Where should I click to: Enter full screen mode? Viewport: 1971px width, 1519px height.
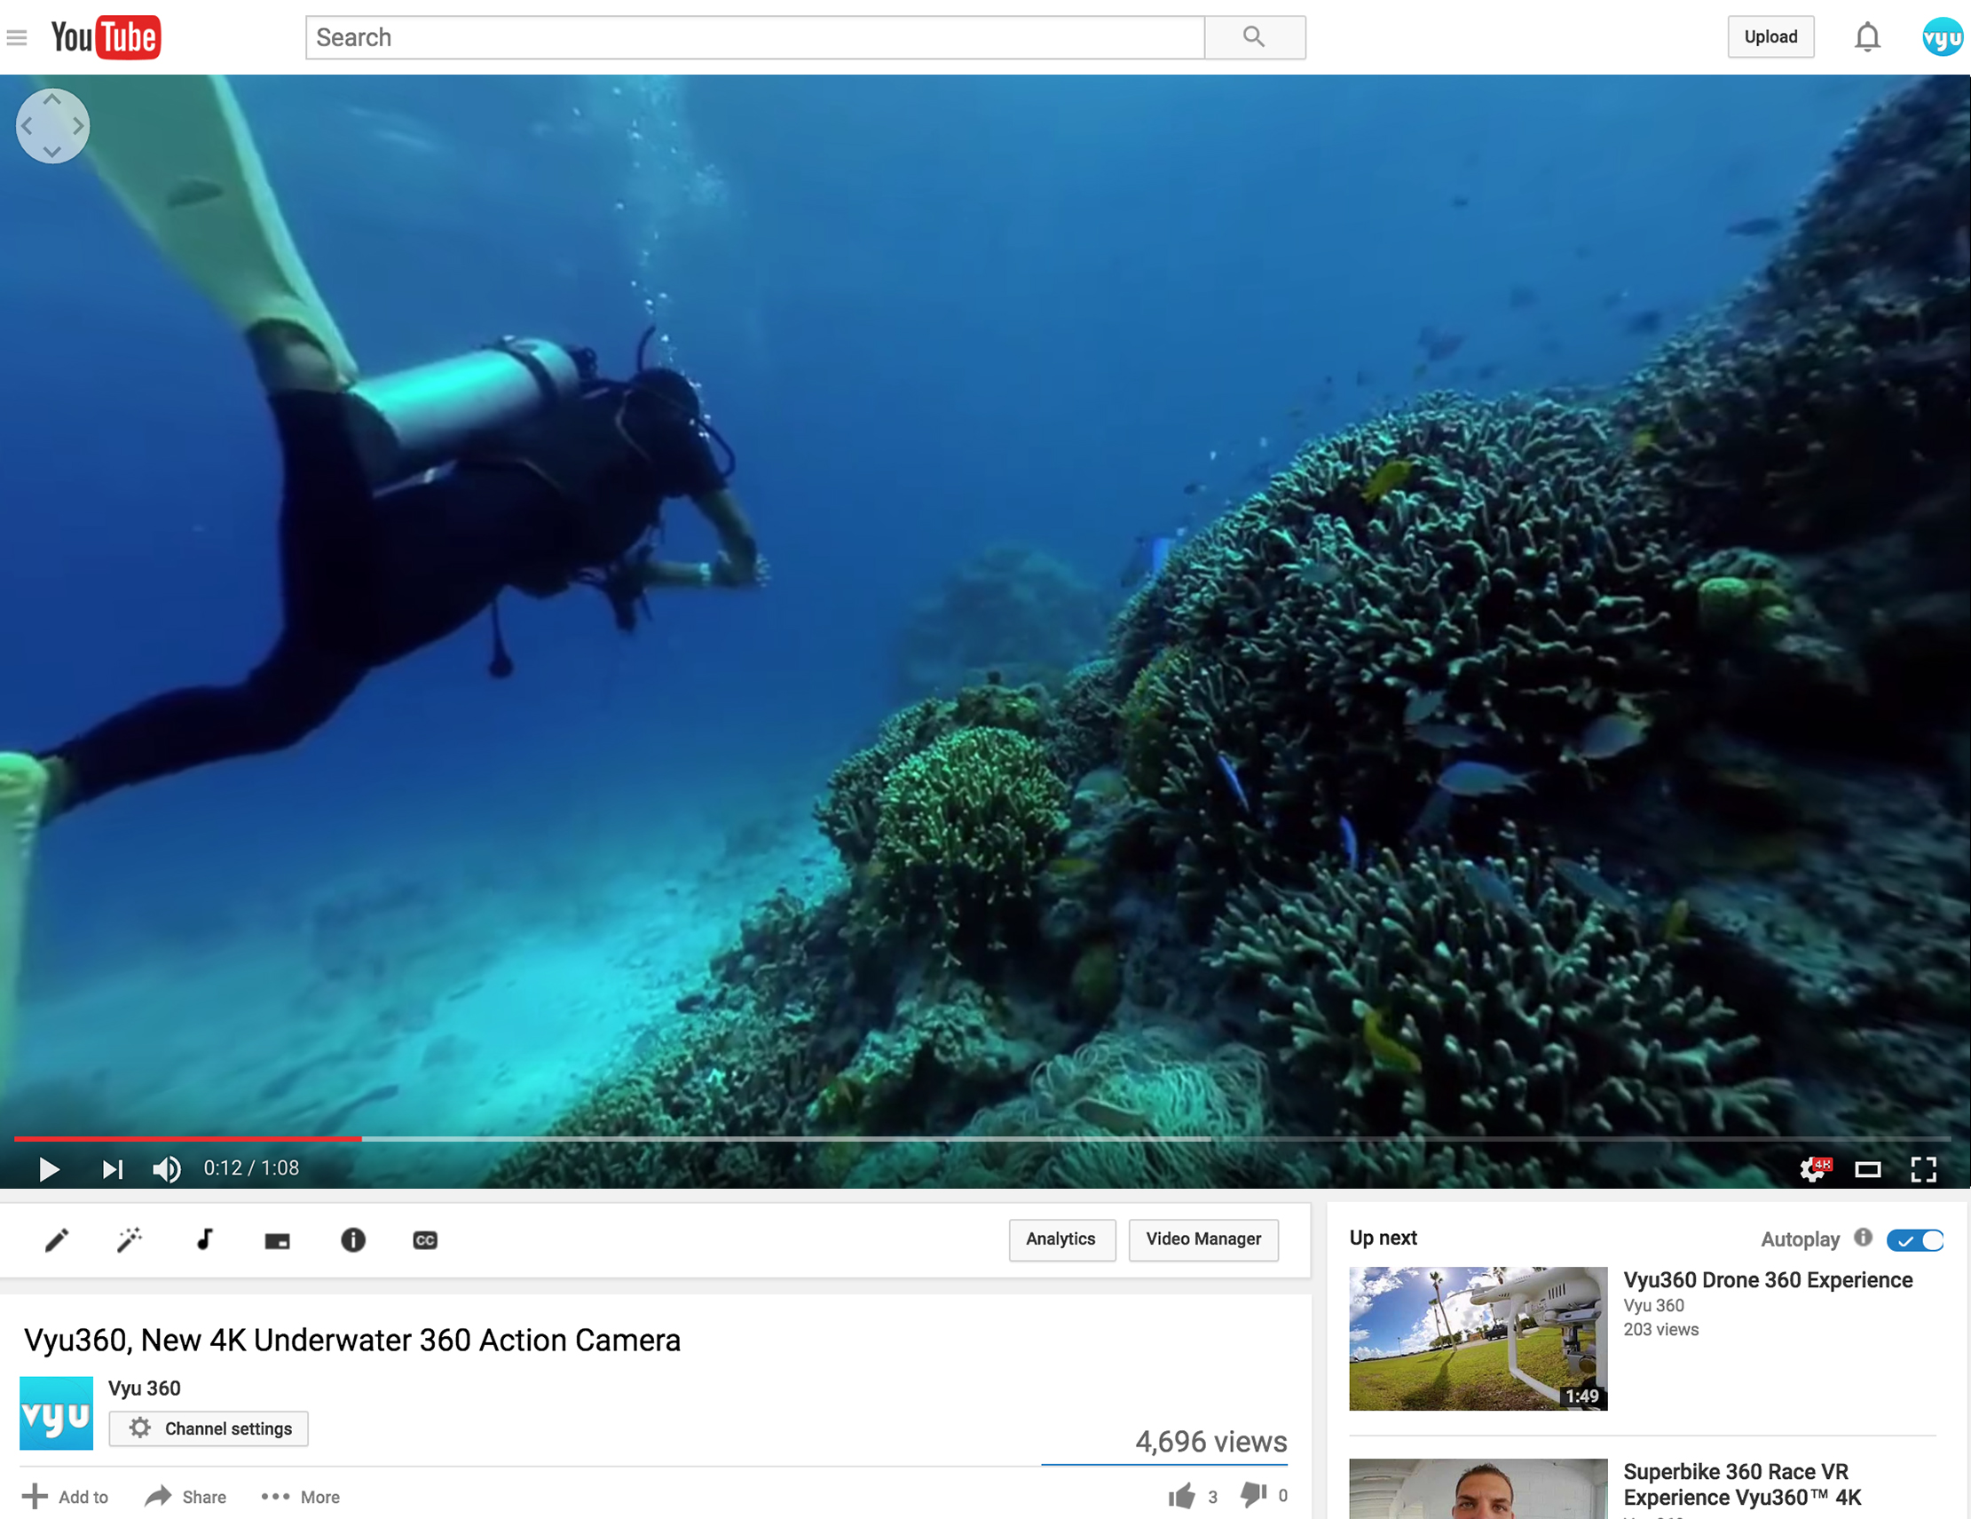tap(1923, 1169)
